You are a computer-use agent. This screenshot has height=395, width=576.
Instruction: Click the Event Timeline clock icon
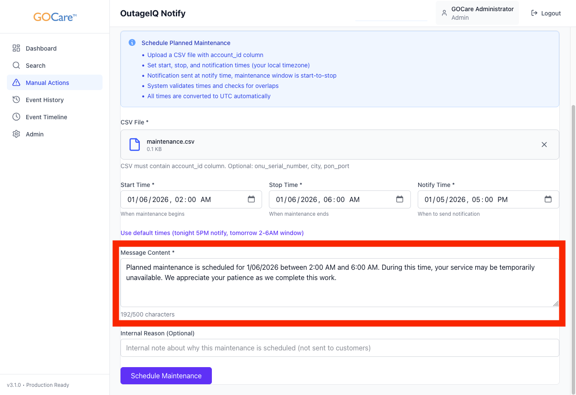click(x=16, y=117)
